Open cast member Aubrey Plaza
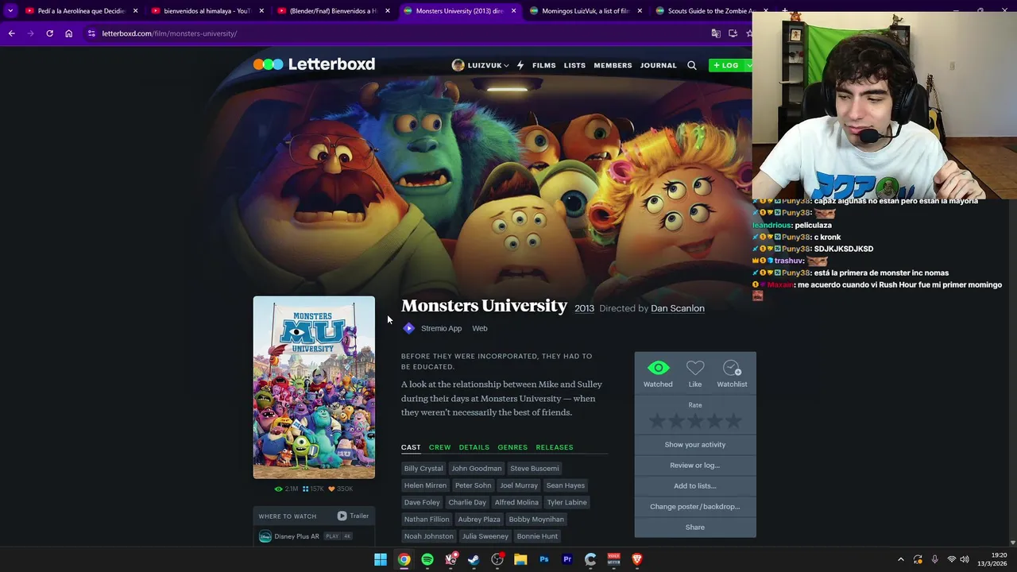Screen dimensions: 1017x572 click(479, 520)
